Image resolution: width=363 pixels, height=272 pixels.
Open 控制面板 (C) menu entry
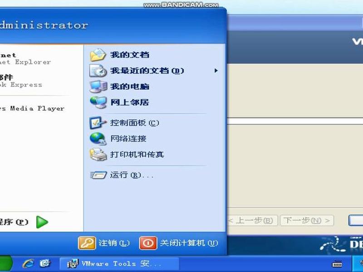point(134,123)
